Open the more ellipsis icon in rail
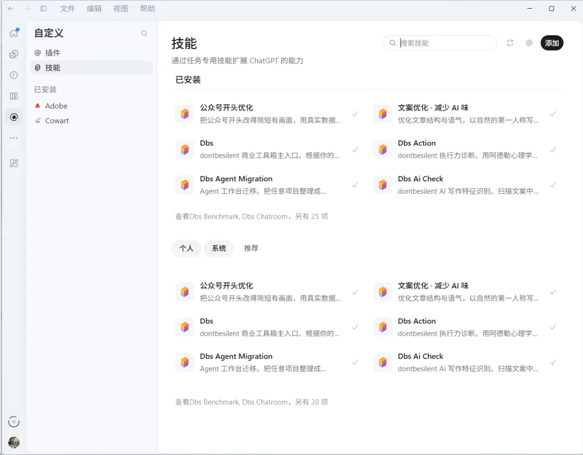Image resolution: width=583 pixels, height=455 pixels. (x=13, y=138)
